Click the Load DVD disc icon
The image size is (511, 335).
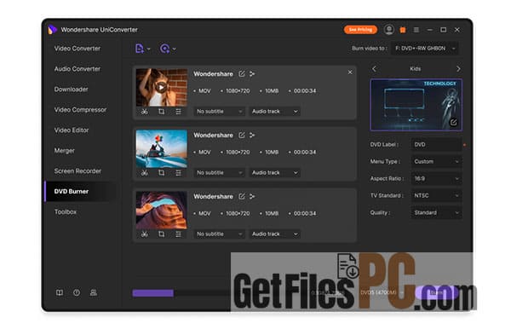(164, 49)
